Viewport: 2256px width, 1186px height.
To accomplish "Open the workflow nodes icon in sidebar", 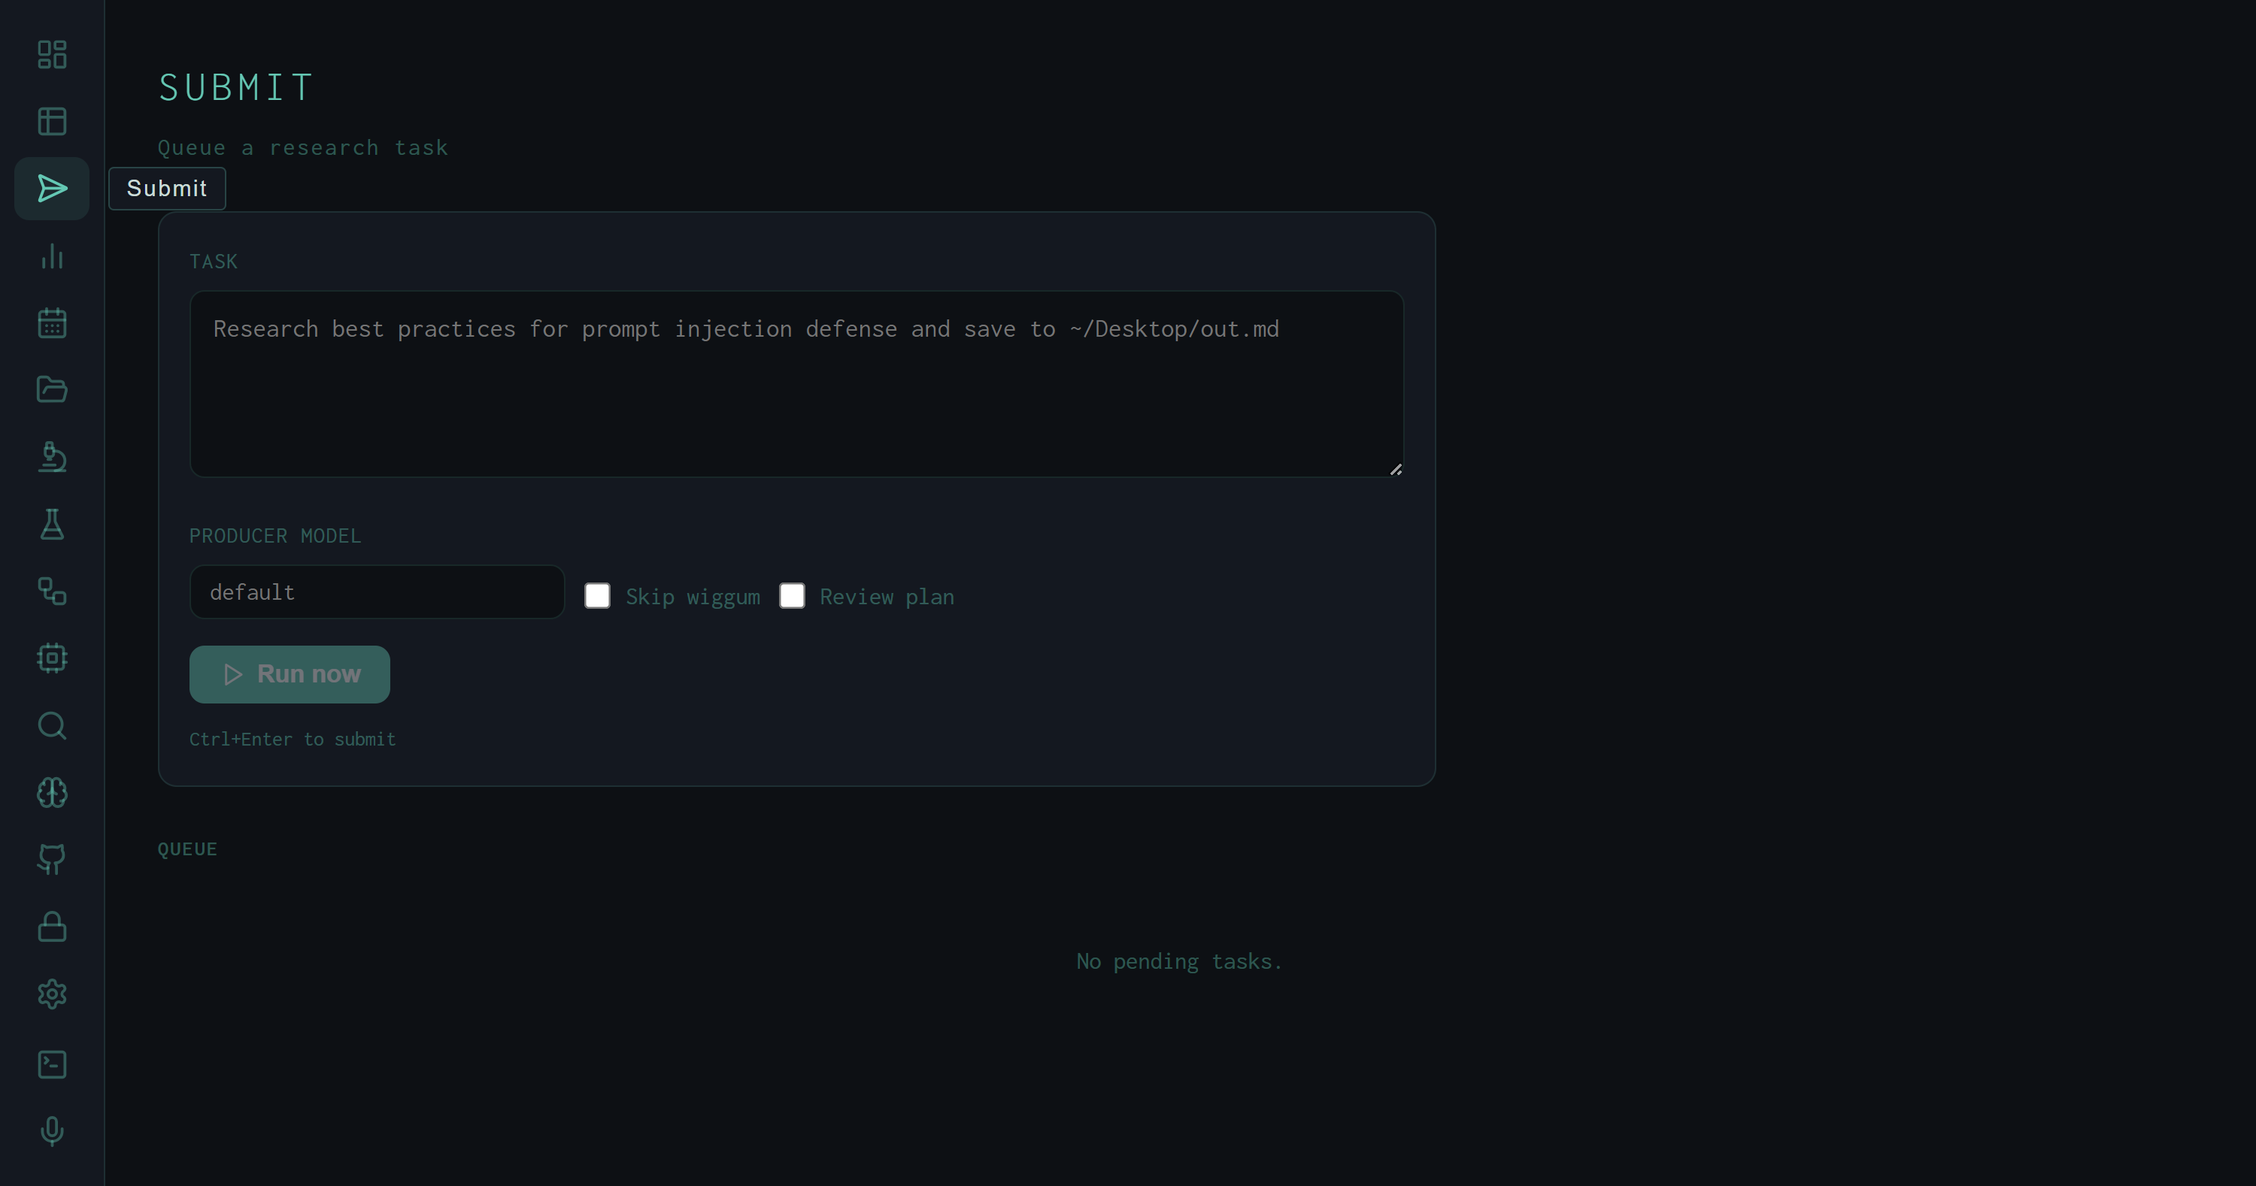I will pyautogui.click(x=52, y=591).
